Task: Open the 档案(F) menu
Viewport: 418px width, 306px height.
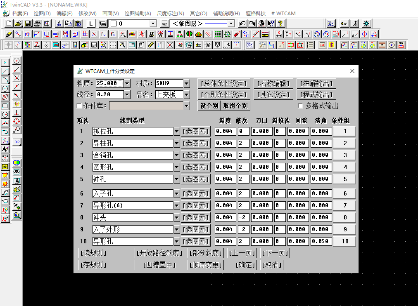Action: coord(19,13)
